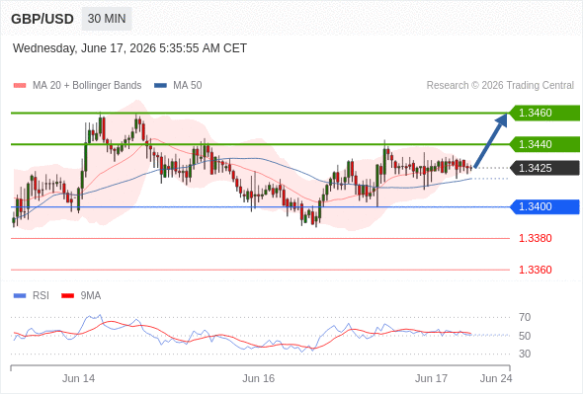Click the MA 50 legend label
This screenshot has height=395, width=583.
pos(188,86)
